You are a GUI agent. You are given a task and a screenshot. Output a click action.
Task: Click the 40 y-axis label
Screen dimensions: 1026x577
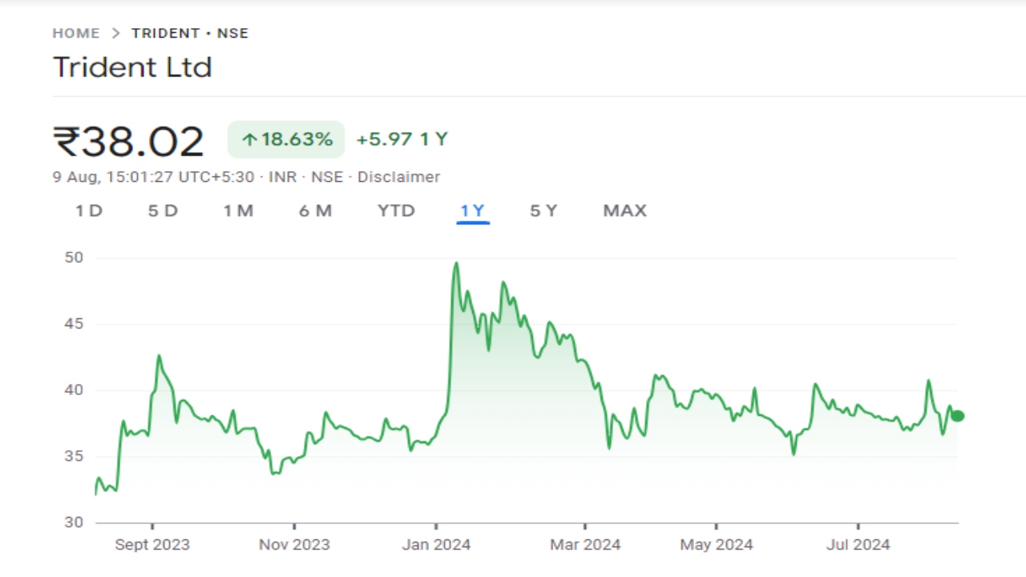tap(75, 389)
